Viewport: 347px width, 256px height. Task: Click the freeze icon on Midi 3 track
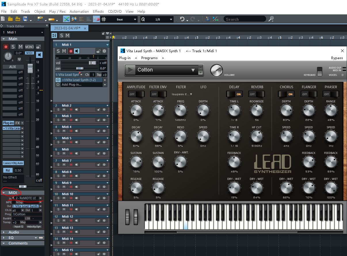pyautogui.click(x=104, y=120)
